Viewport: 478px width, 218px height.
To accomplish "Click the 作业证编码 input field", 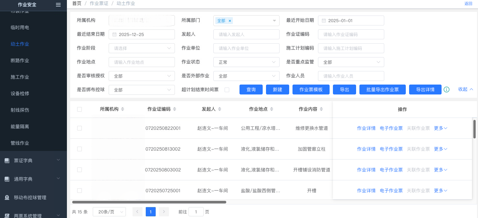I will click(351, 34).
